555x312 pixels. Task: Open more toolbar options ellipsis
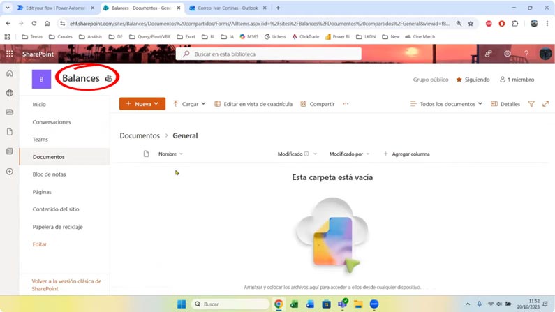coord(346,103)
